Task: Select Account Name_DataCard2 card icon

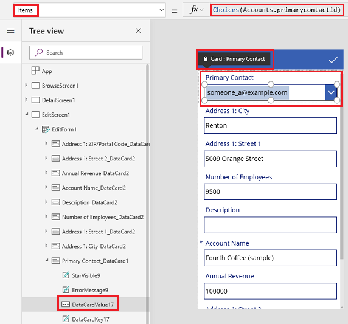Action: pos(55,188)
